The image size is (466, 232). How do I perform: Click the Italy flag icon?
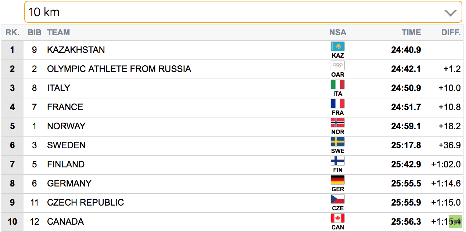[x=338, y=85]
